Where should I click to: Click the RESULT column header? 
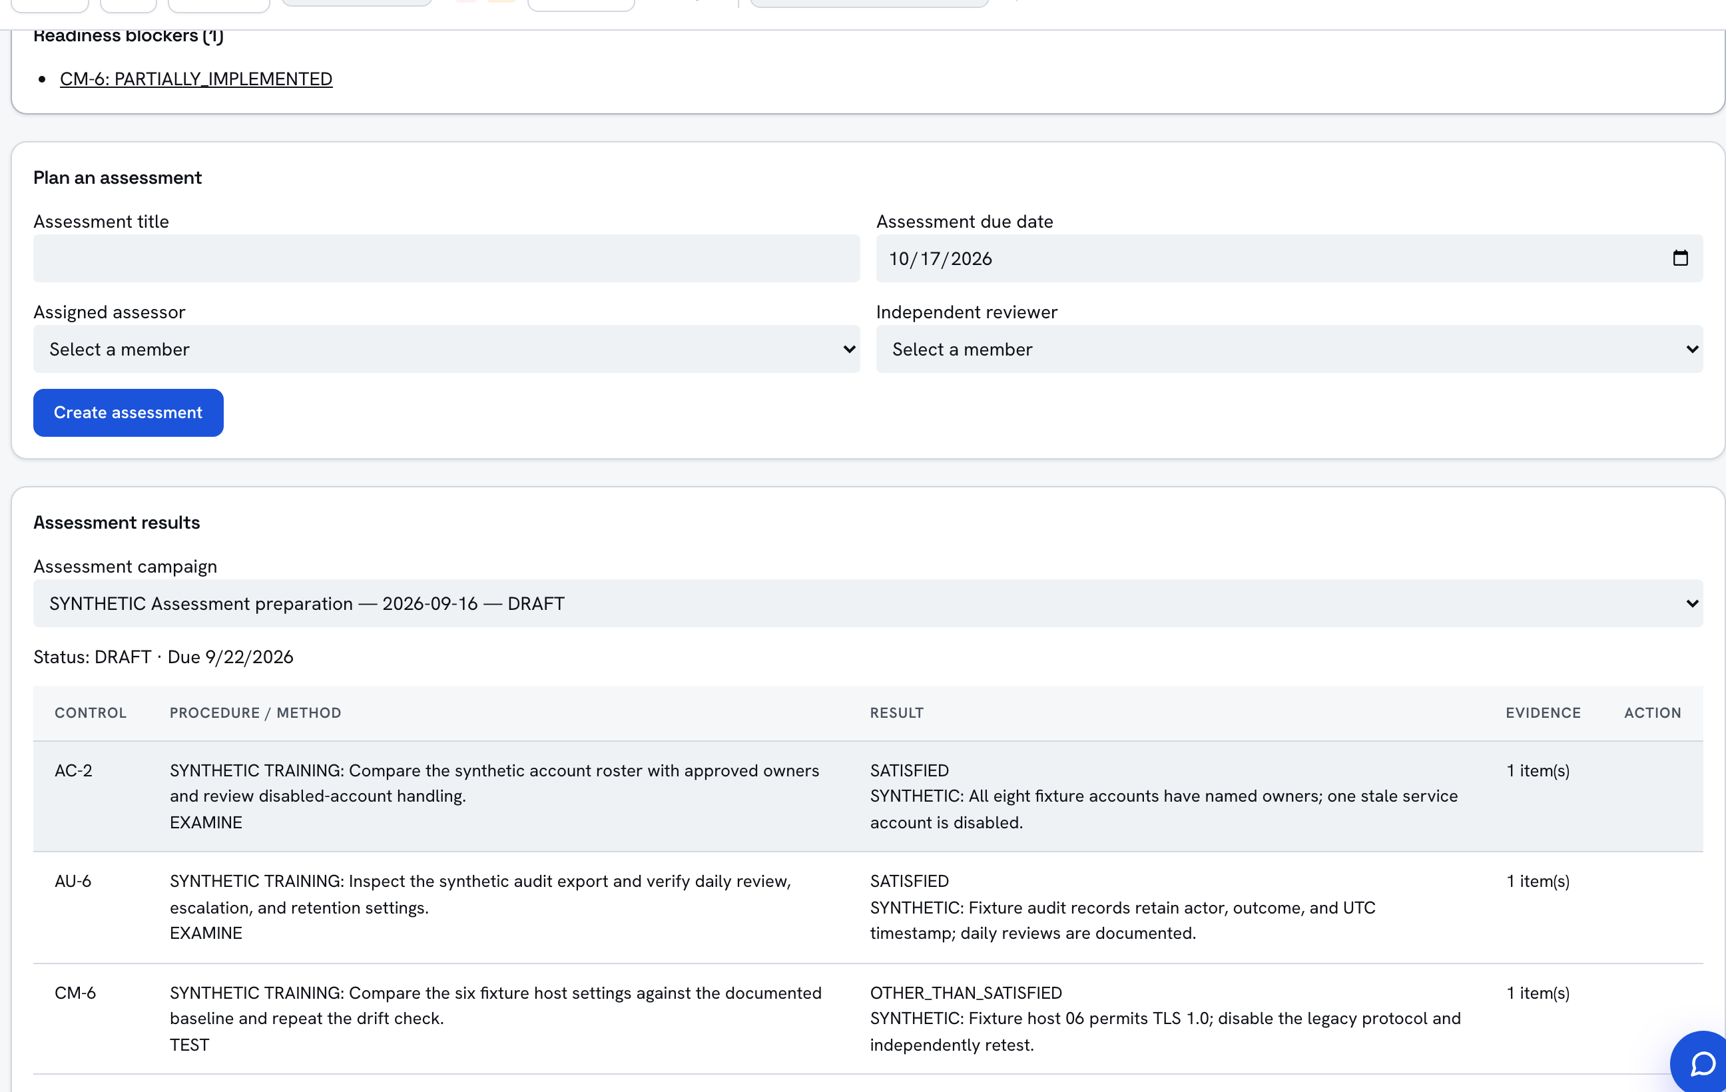[x=897, y=713]
